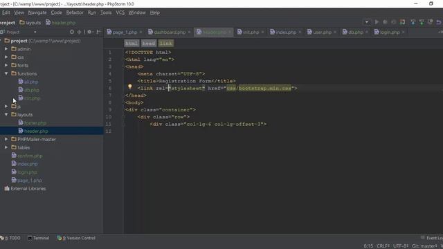Click the VCS Commit Changes icon
The width and height of the screenshot is (443, 249).
[x=422, y=22]
